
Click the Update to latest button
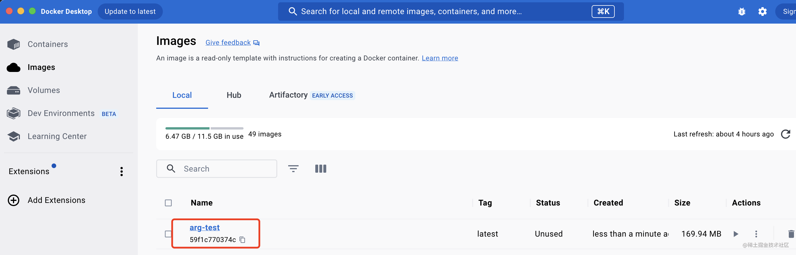(x=130, y=12)
